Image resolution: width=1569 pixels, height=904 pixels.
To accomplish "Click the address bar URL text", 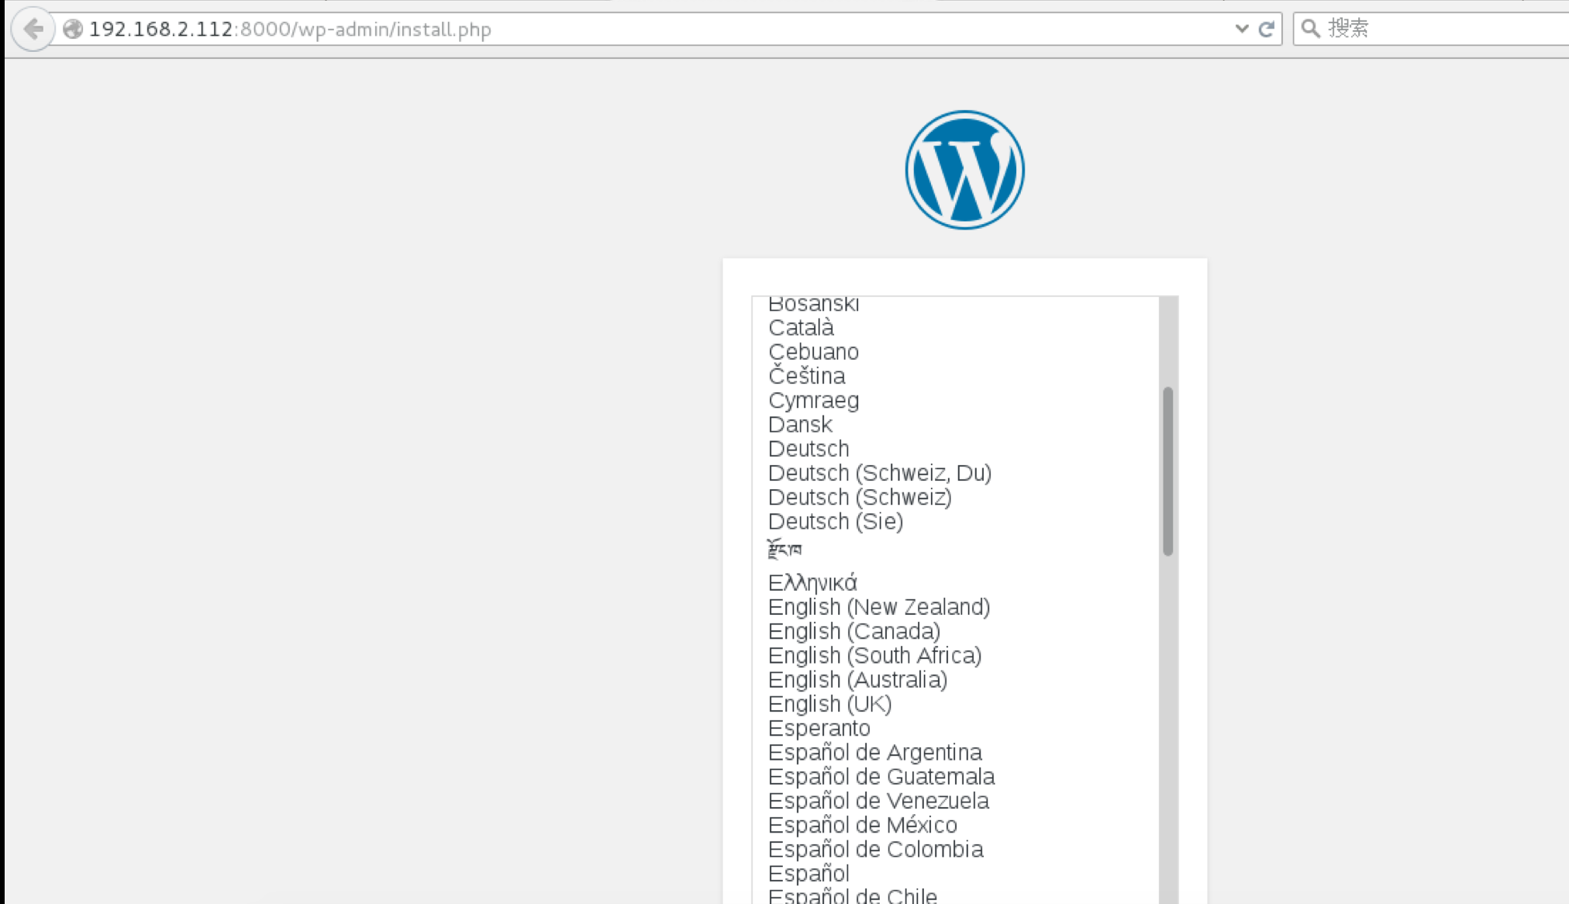I will [x=290, y=29].
